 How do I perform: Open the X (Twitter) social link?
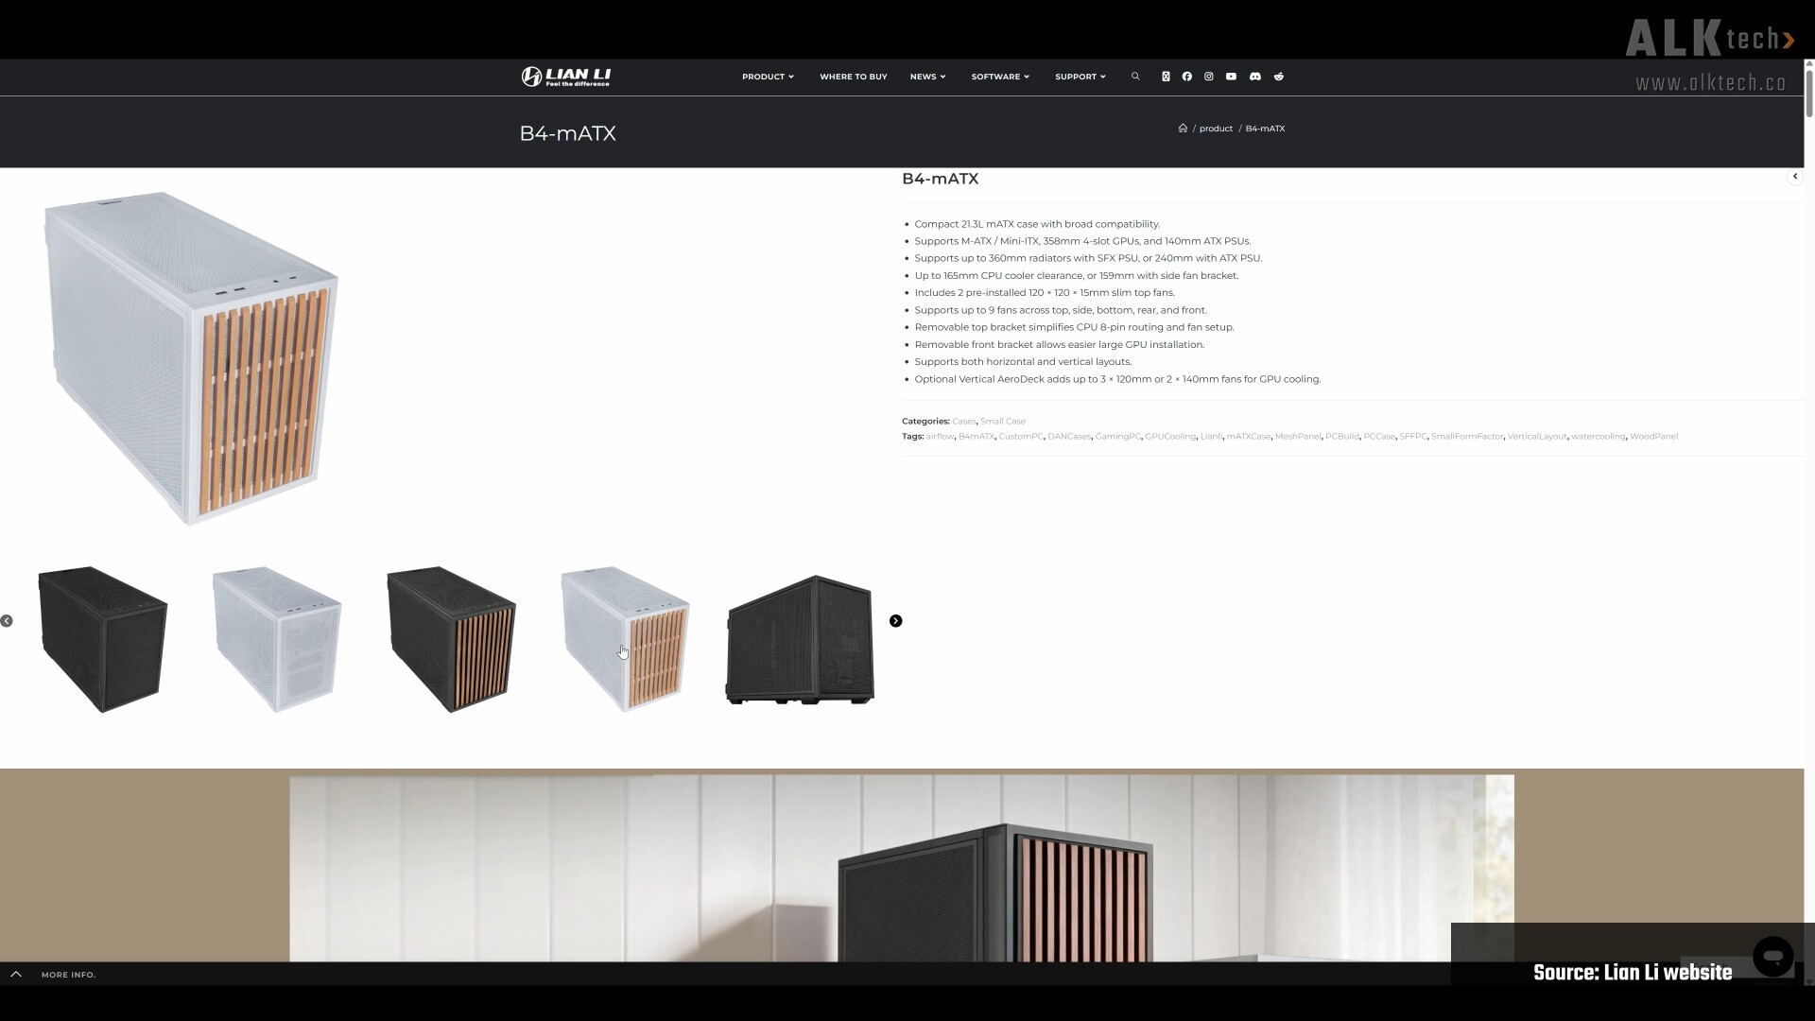coord(1166,77)
